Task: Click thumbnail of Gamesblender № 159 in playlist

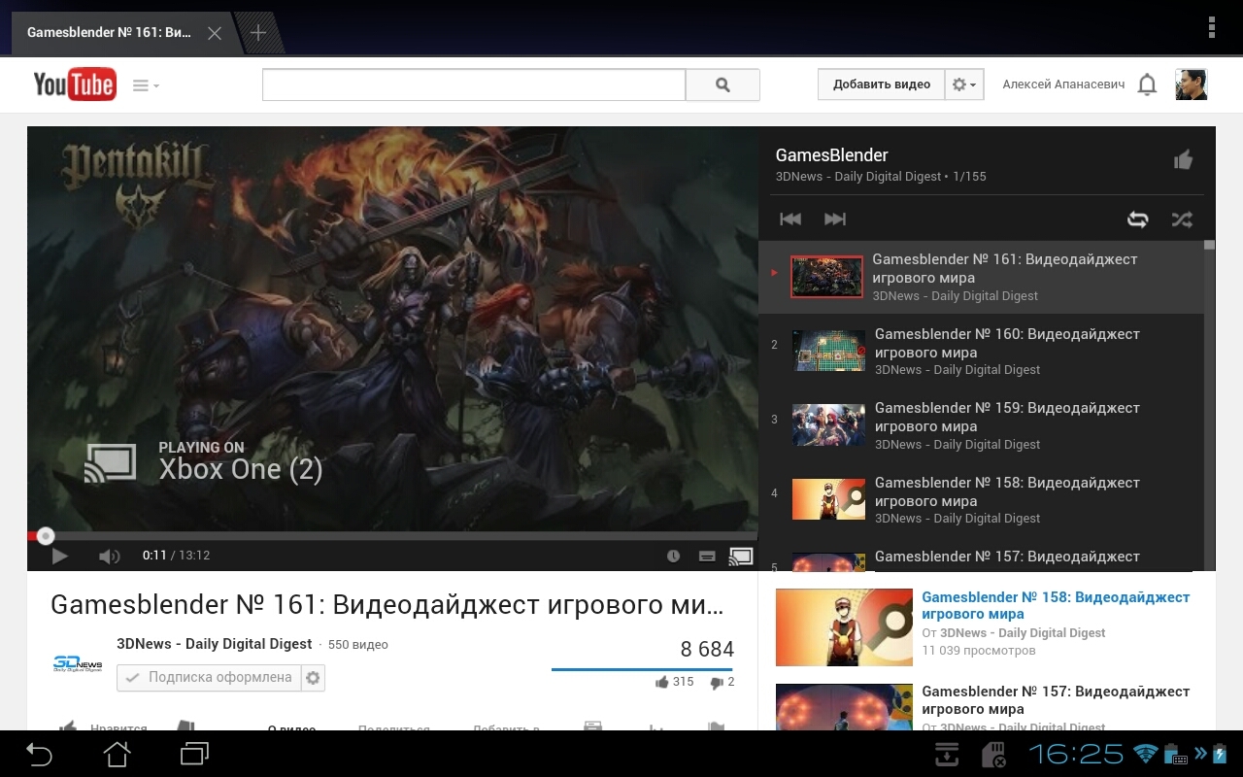Action: tap(828, 425)
